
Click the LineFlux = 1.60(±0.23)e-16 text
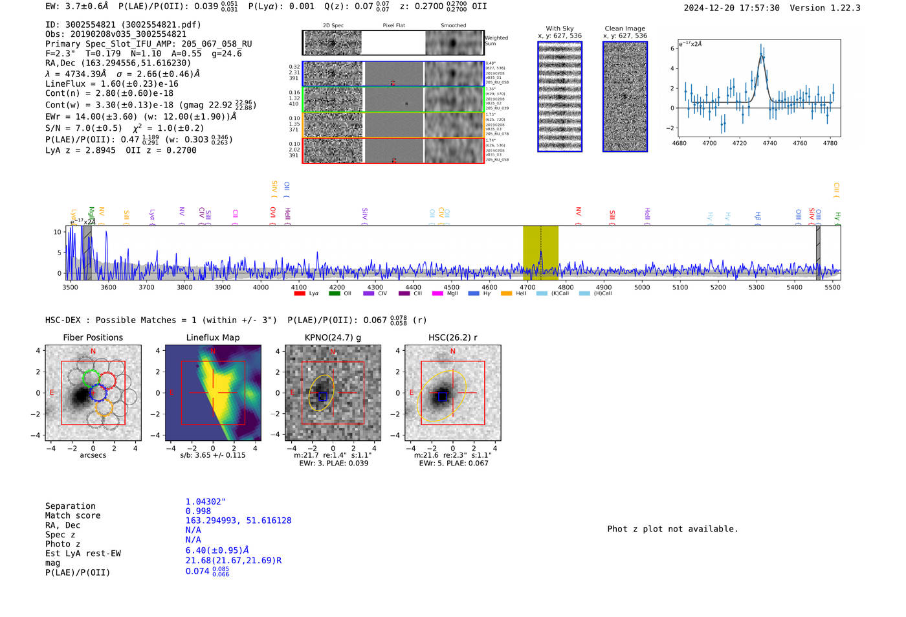pos(112,84)
